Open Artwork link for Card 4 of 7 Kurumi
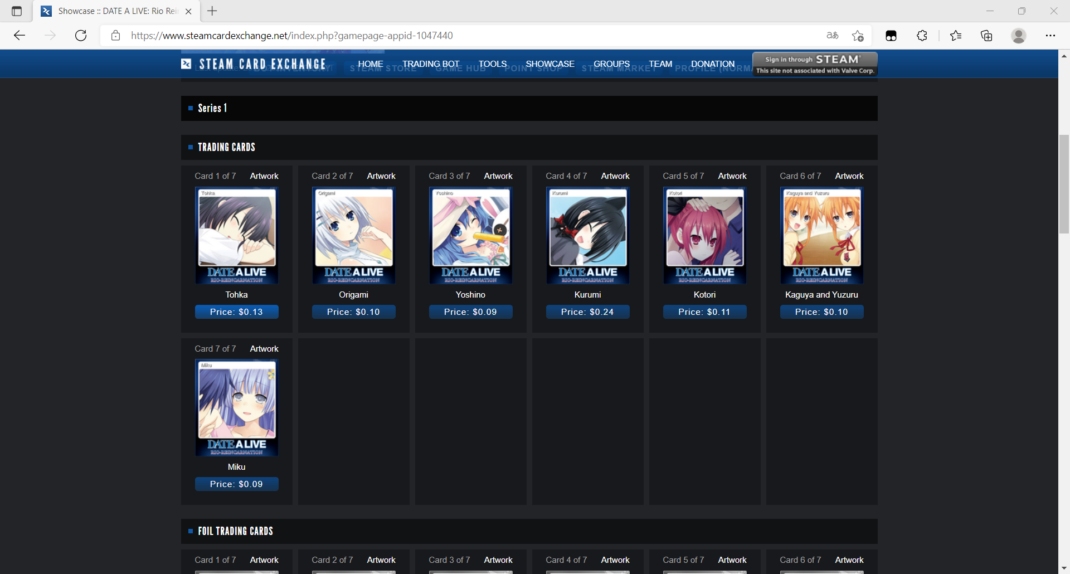 pyautogui.click(x=615, y=176)
